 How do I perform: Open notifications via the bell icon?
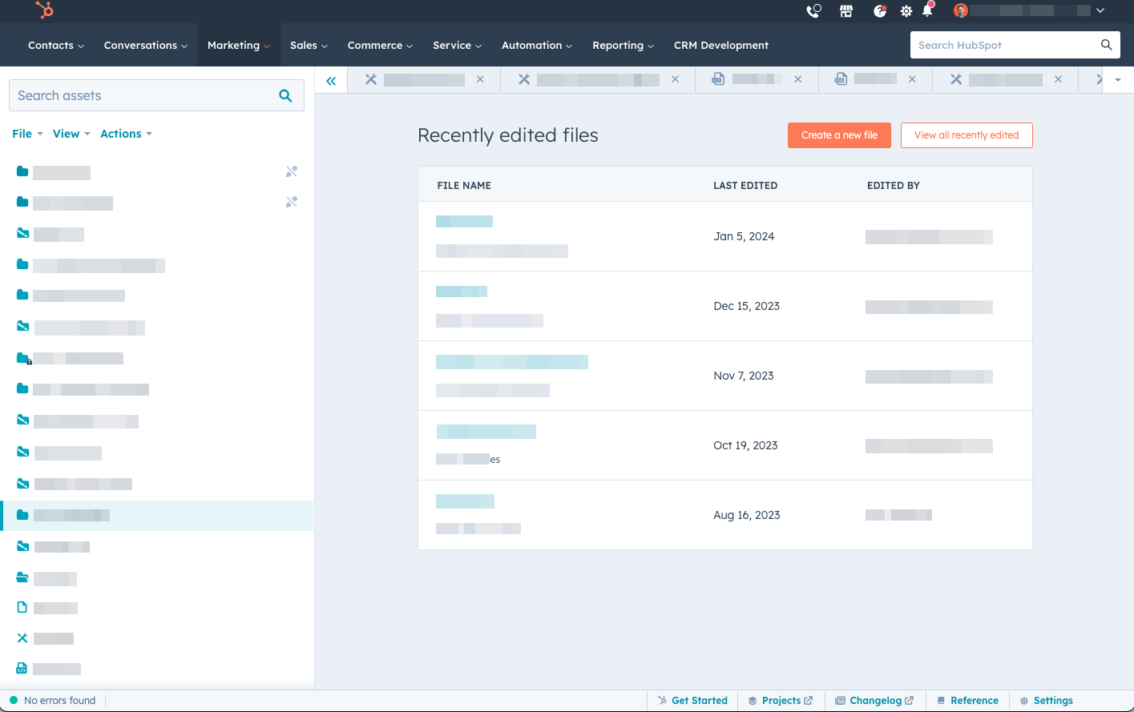click(927, 11)
